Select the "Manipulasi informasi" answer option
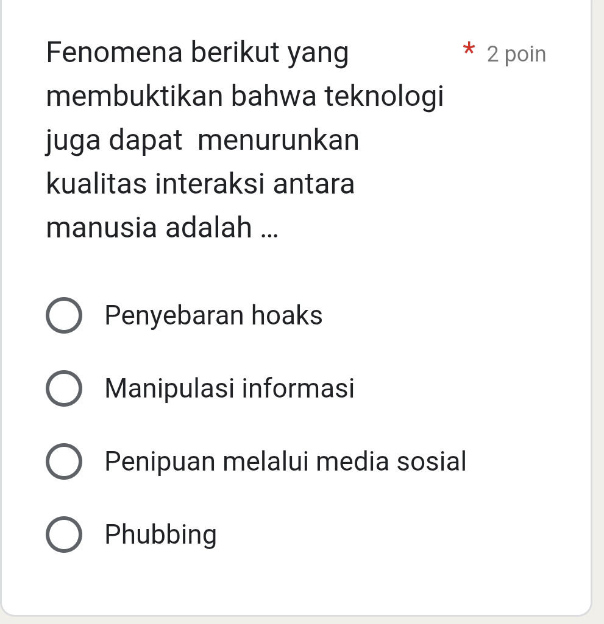This screenshot has width=604, height=624. (x=230, y=388)
